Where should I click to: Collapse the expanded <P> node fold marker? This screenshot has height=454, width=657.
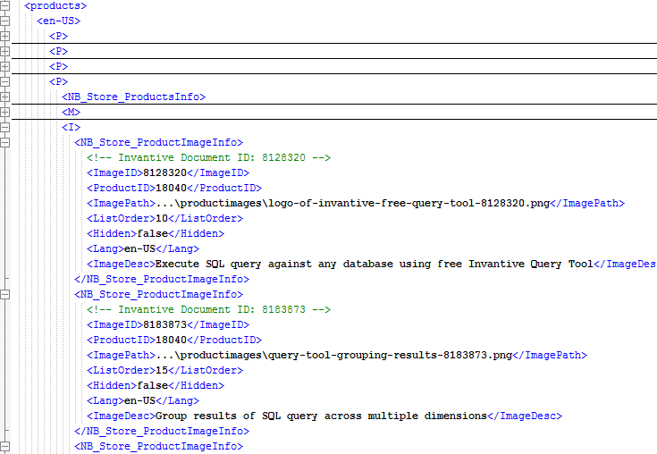pos(4,81)
